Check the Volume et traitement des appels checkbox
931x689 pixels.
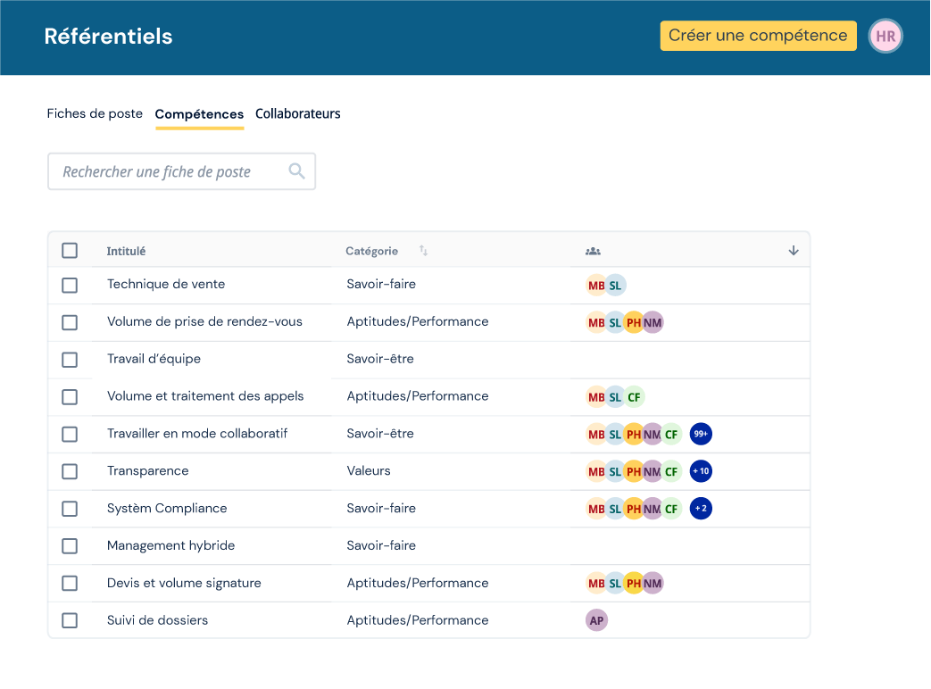coord(70,397)
